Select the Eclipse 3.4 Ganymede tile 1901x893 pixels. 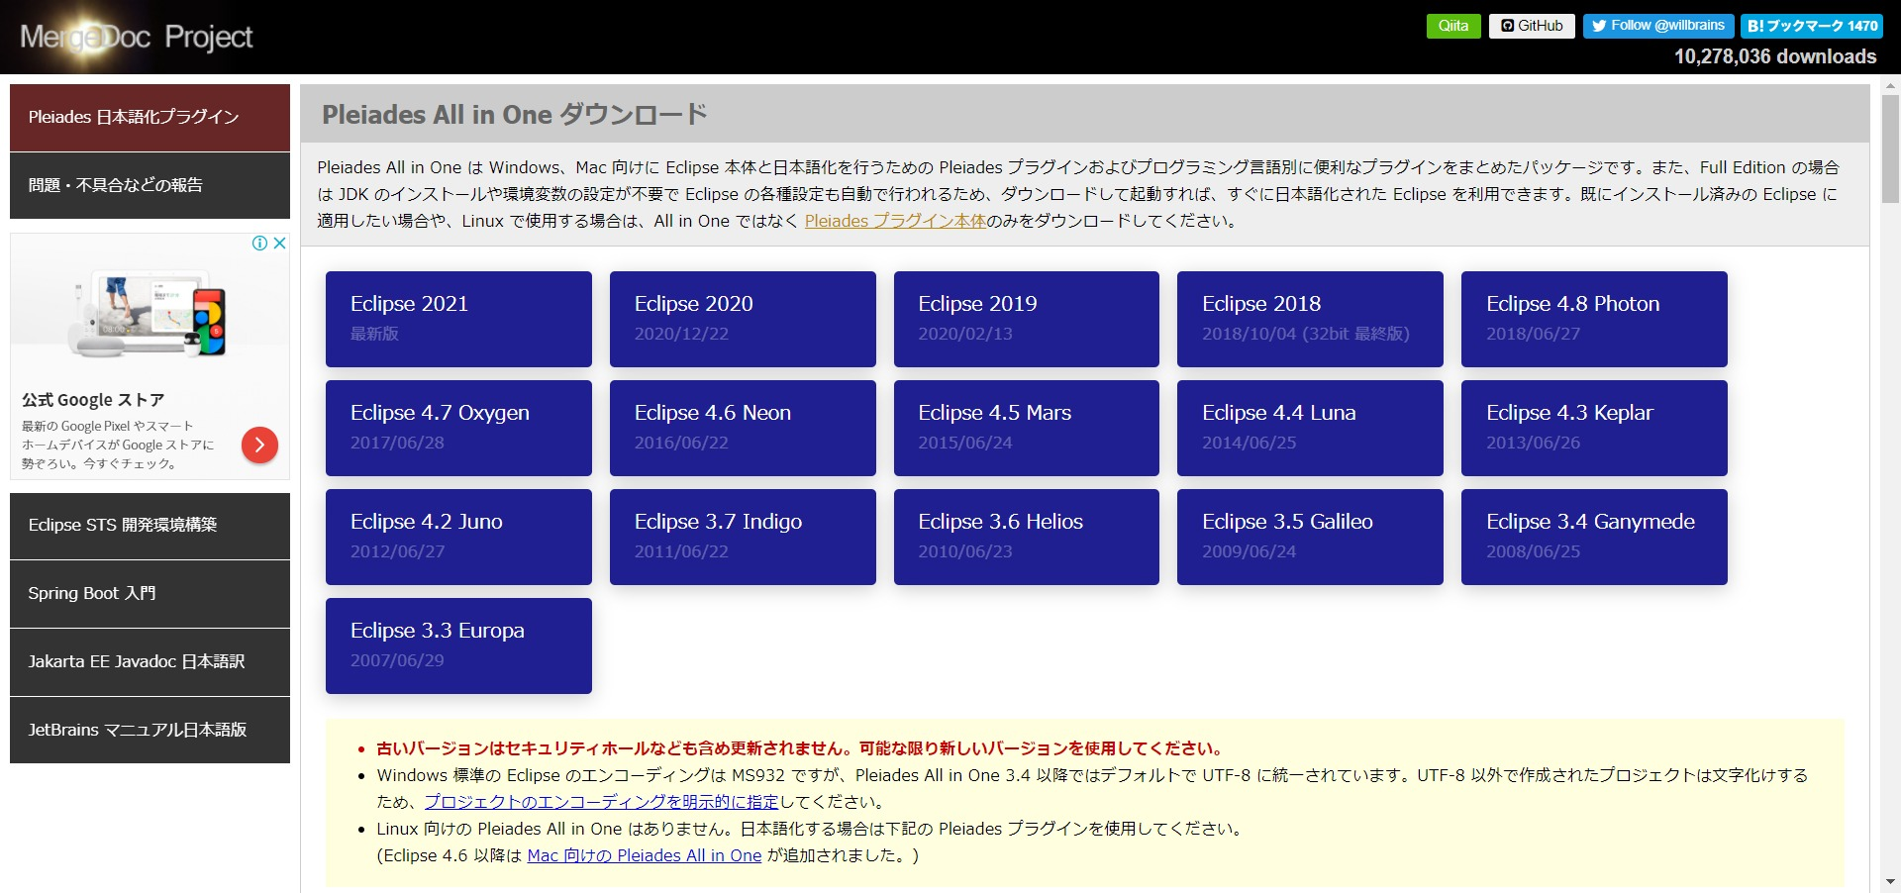[x=1594, y=537]
